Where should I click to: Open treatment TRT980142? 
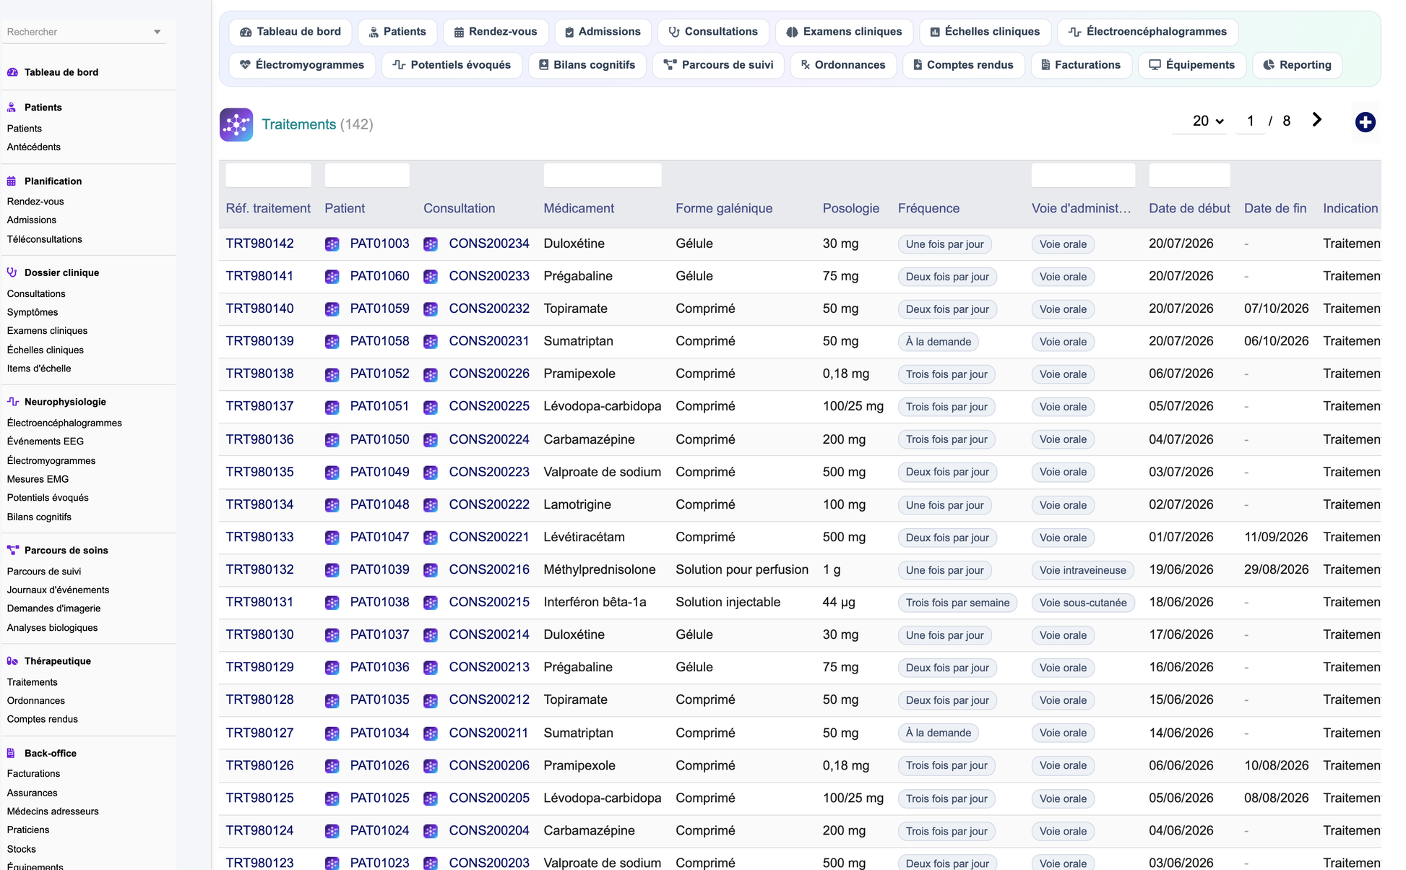pyautogui.click(x=259, y=244)
